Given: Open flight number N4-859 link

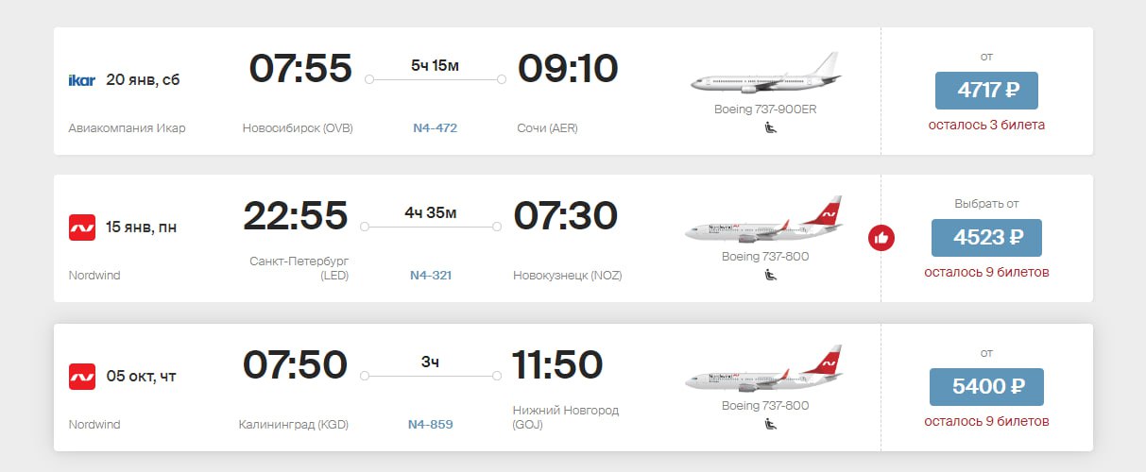Looking at the screenshot, I should coord(430,425).
